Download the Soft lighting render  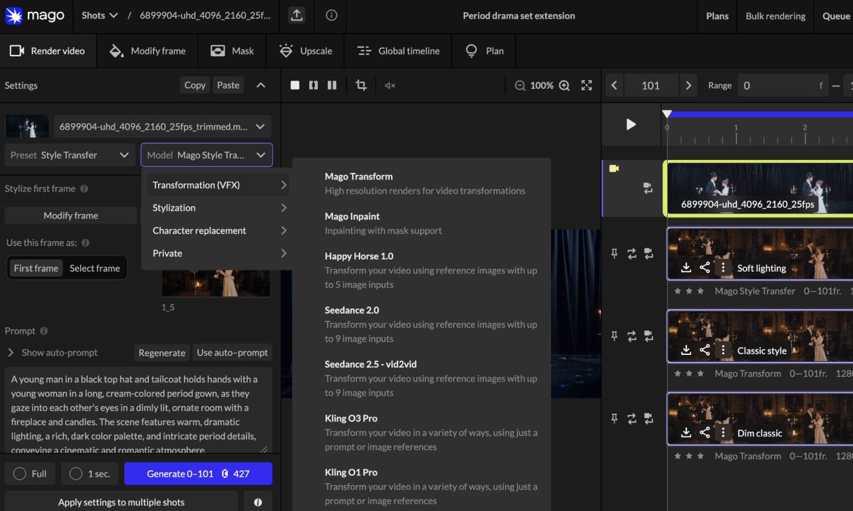(686, 268)
